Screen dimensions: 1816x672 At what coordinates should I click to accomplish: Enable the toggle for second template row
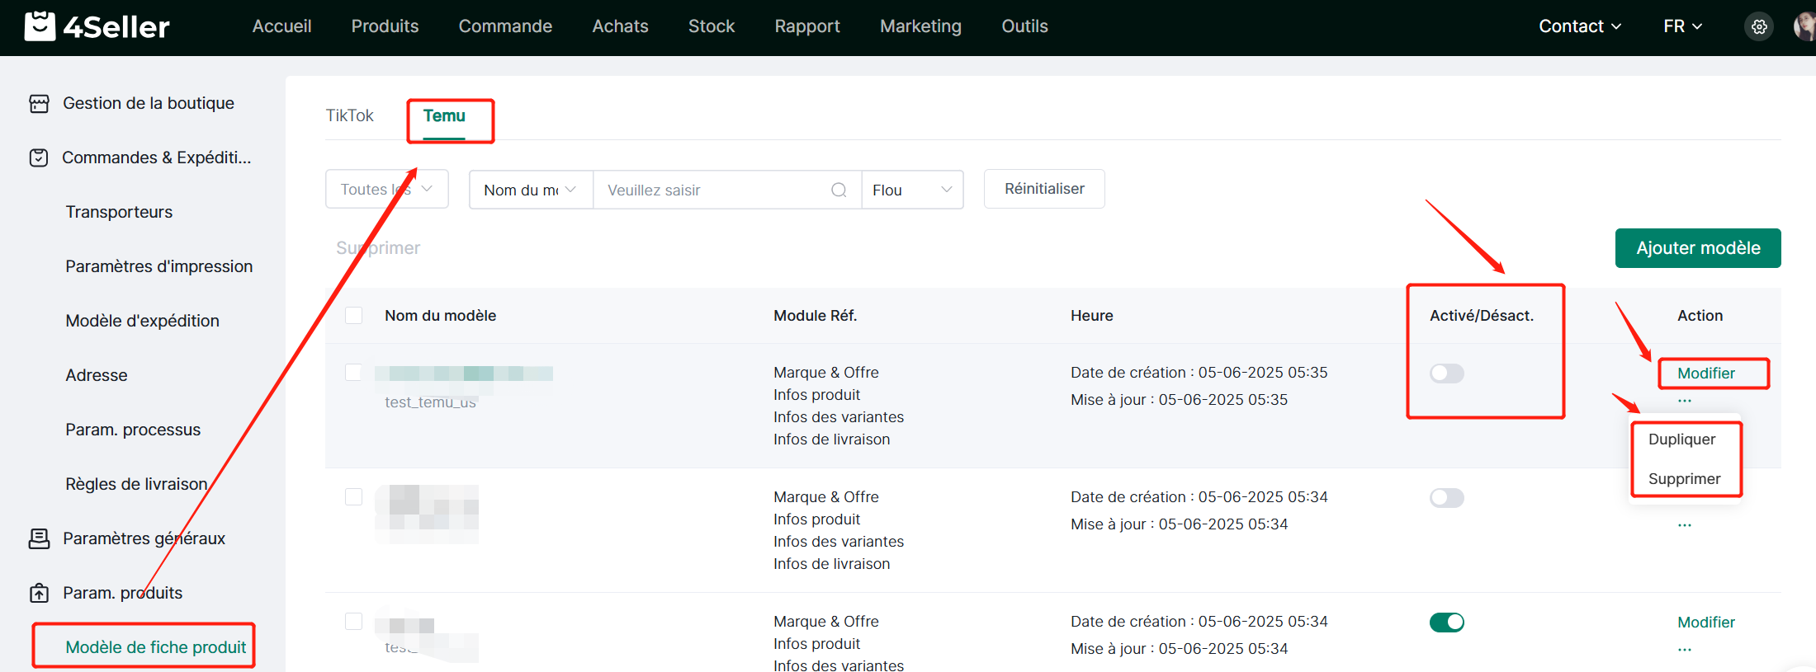point(1447,498)
